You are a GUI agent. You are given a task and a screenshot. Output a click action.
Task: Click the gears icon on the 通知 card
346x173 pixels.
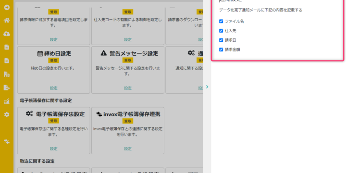point(191,52)
